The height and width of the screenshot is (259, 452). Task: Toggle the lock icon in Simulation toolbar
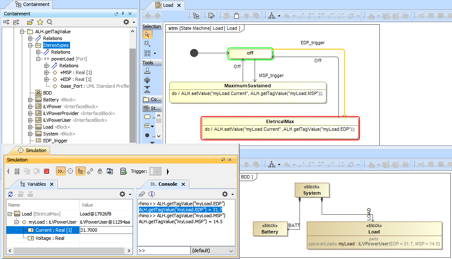coord(100,171)
